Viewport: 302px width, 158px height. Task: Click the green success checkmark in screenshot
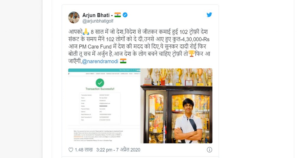pyautogui.click(x=100, y=83)
